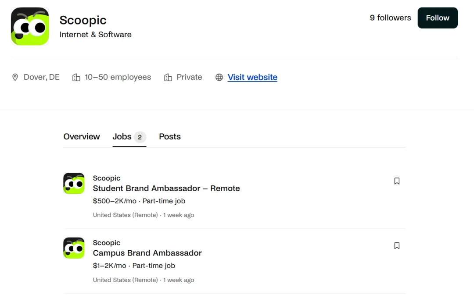Open the Visit website link

tap(252, 77)
